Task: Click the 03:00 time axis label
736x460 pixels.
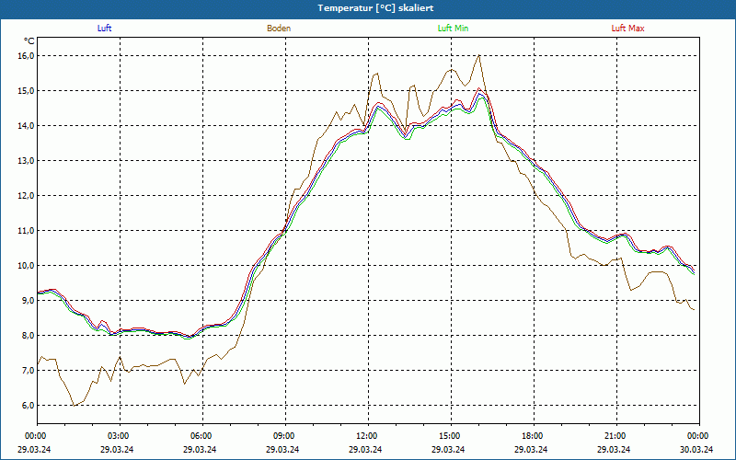Action: pos(121,436)
